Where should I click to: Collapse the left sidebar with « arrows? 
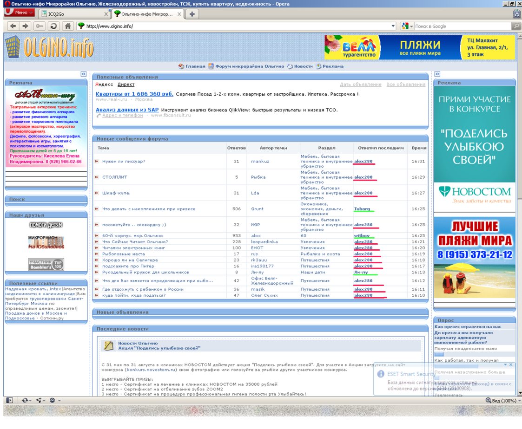(83, 74)
